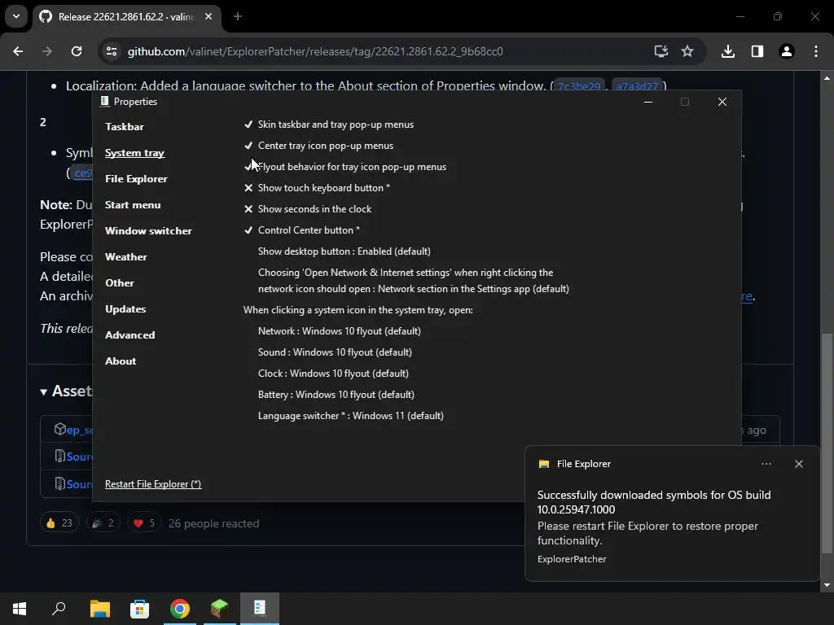This screenshot has height=625, width=834.
Task: Open Windows Start menu
Action: point(20,609)
